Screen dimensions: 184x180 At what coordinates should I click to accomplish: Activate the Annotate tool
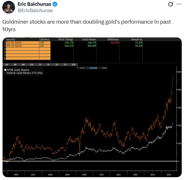tap(92, 68)
